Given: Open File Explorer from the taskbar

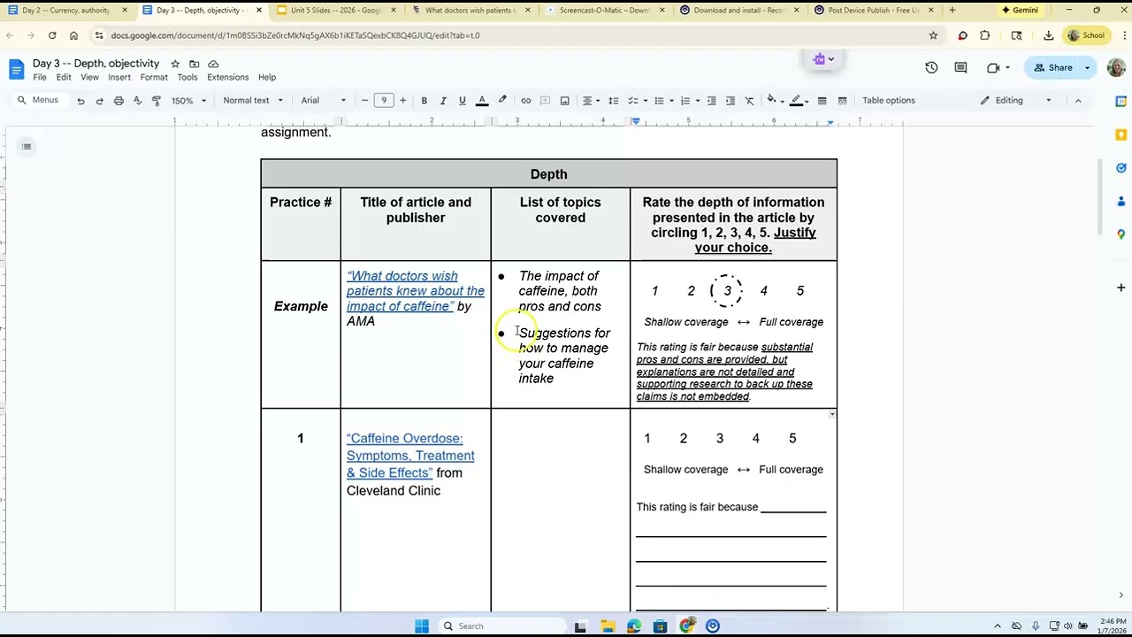Looking at the screenshot, I should point(608,626).
